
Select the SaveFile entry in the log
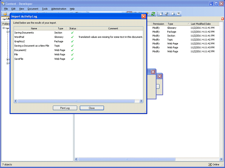[x=19, y=59]
